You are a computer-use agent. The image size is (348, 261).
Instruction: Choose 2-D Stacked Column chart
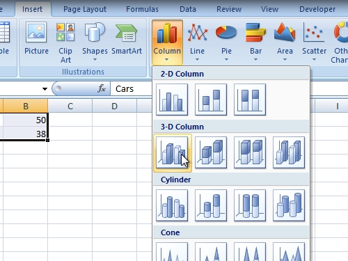(x=211, y=100)
